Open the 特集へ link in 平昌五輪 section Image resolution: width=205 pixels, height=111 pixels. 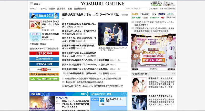tap(85, 94)
